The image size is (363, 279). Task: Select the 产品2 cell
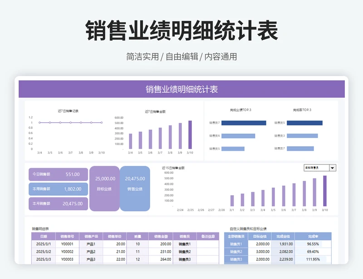pyautogui.click(x=91, y=252)
